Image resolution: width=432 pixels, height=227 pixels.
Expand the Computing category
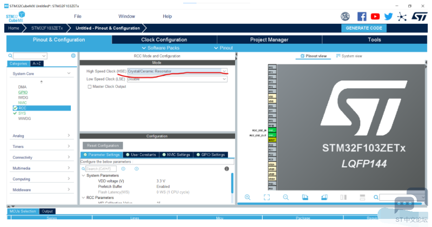[x=69, y=178]
